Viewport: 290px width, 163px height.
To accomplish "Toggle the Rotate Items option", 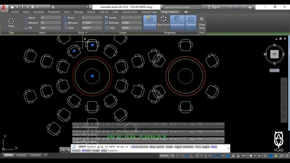I will pos(177,22).
